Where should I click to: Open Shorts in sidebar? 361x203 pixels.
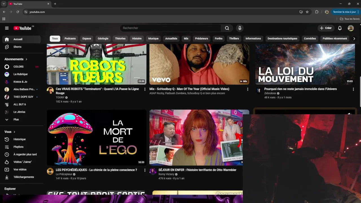[x=21, y=47]
